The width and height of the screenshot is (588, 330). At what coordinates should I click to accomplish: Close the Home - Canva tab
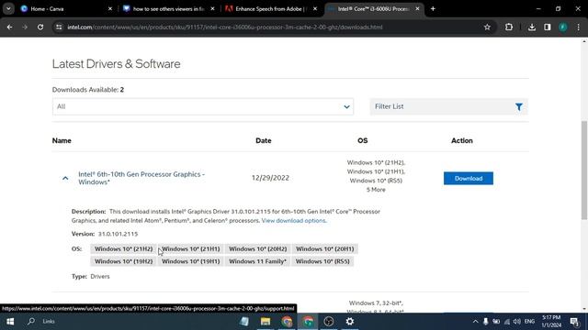[x=110, y=8]
